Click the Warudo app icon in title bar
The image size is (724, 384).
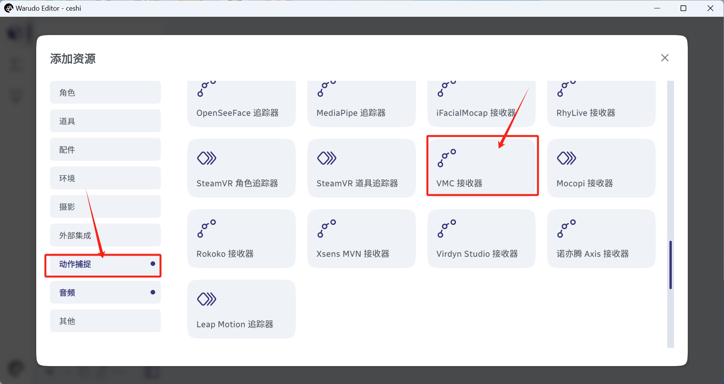click(x=8, y=8)
